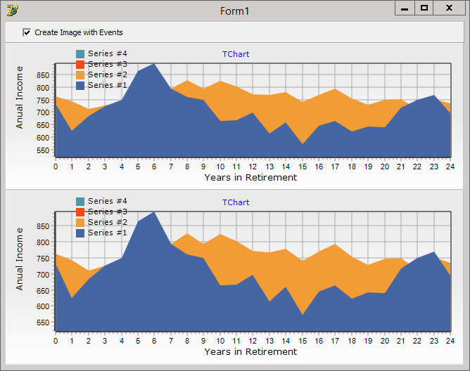Click 'Years in Retirement' label of bottom chart
Viewport: 470px width, 371px height.
coord(250,351)
